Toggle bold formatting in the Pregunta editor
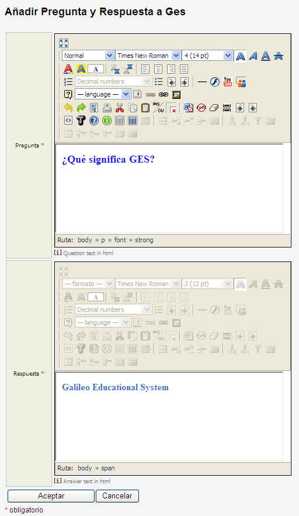 click(x=241, y=56)
